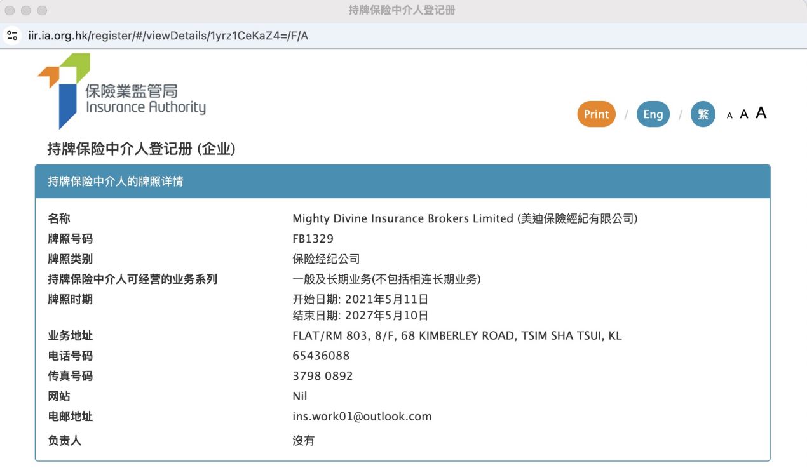Click the page heading 持牌保险中介人登记册 (企业)
This screenshot has width=807, height=470.
pyautogui.click(x=141, y=149)
